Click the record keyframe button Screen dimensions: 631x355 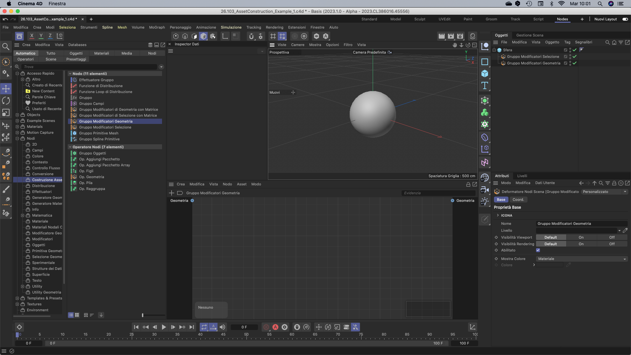click(266, 327)
